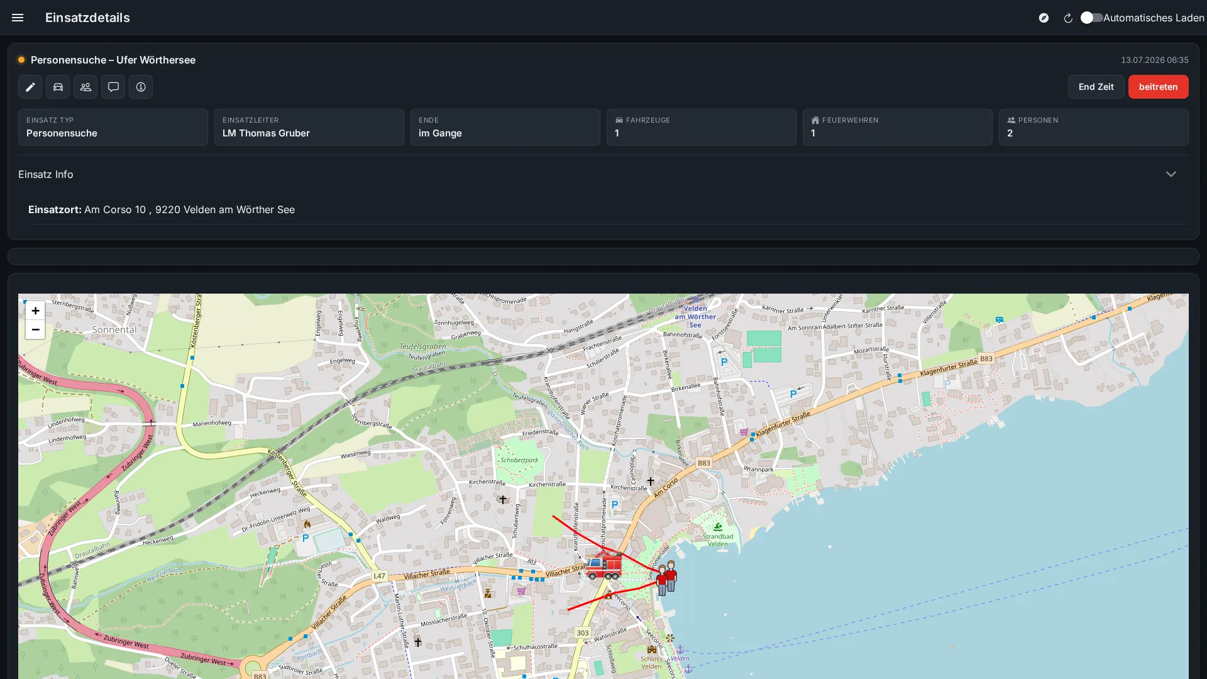Open the hamburger navigation menu
Image resolution: width=1207 pixels, height=679 pixels.
coord(18,18)
